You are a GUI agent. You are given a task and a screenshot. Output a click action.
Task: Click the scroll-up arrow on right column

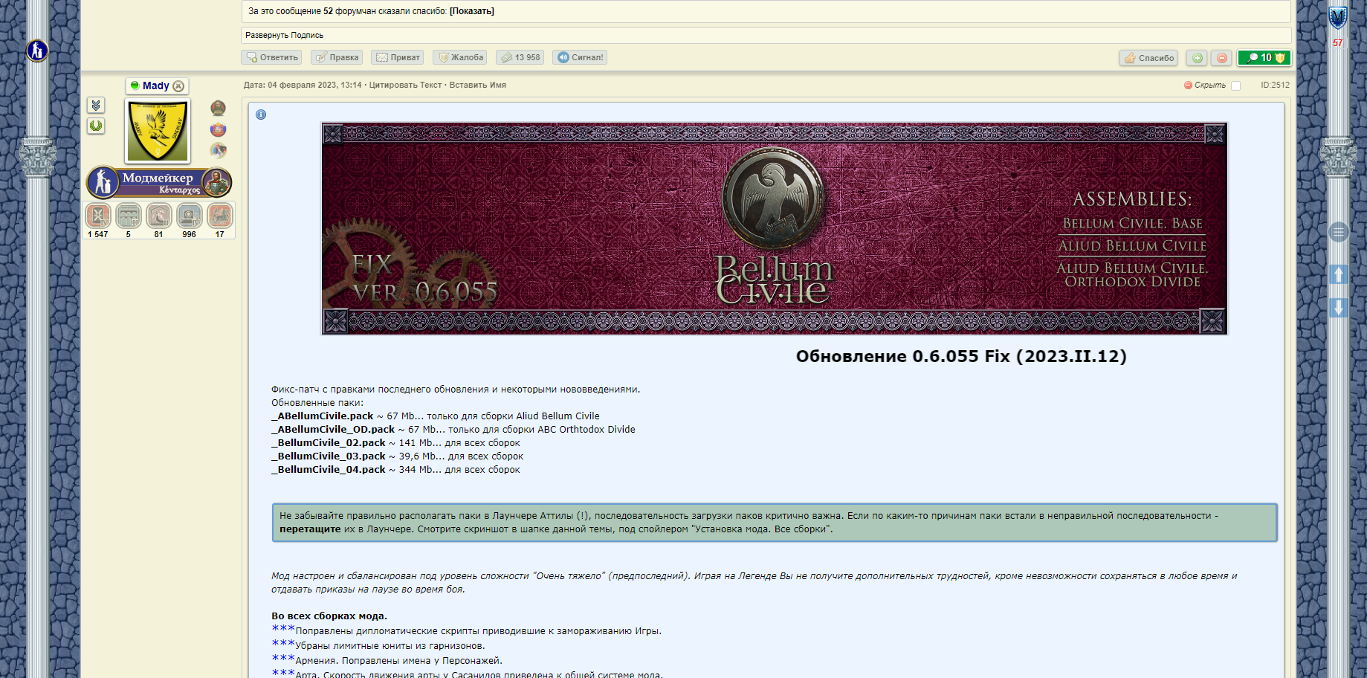click(1338, 274)
